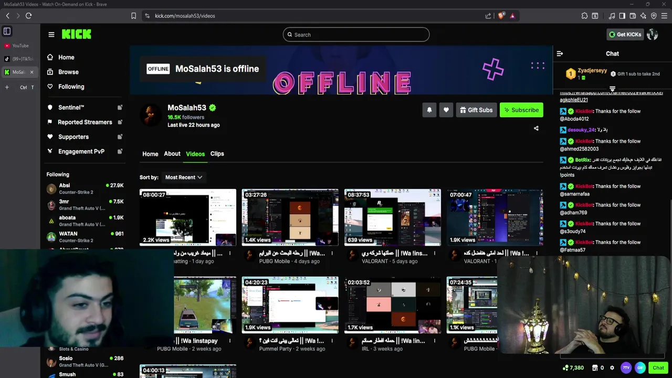Click the Get KICKs button
The height and width of the screenshot is (378, 672).
[x=625, y=35]
